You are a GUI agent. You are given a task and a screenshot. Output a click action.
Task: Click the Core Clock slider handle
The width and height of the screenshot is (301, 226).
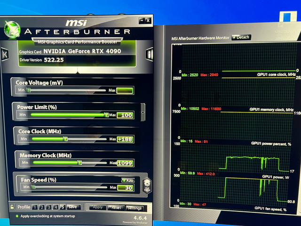65,139
